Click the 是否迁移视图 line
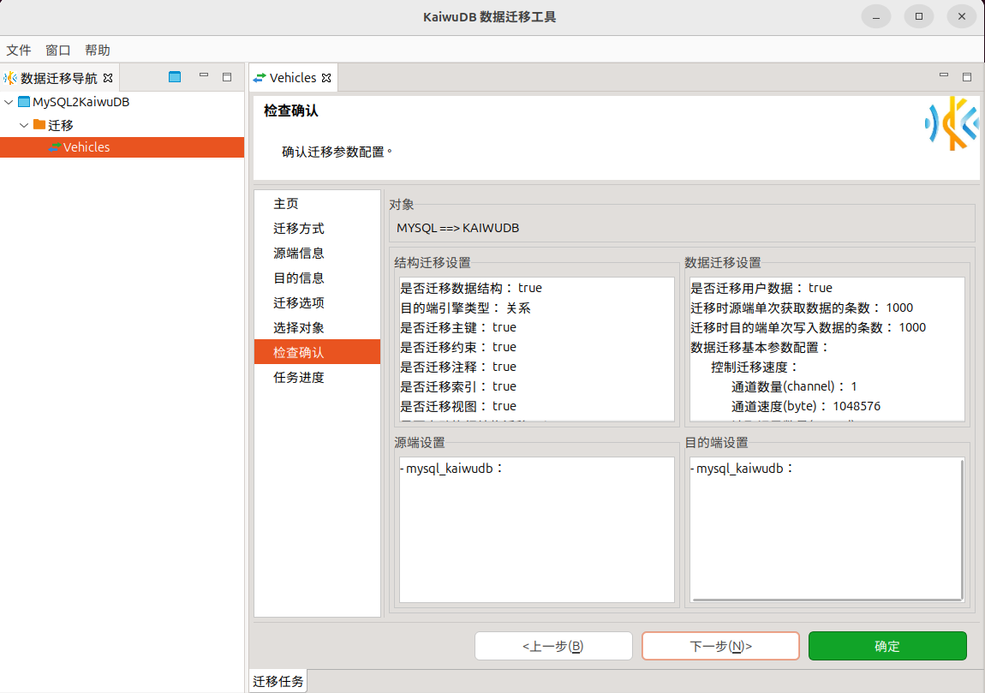Viewport: 985px width, 693px height. (458, 406)
